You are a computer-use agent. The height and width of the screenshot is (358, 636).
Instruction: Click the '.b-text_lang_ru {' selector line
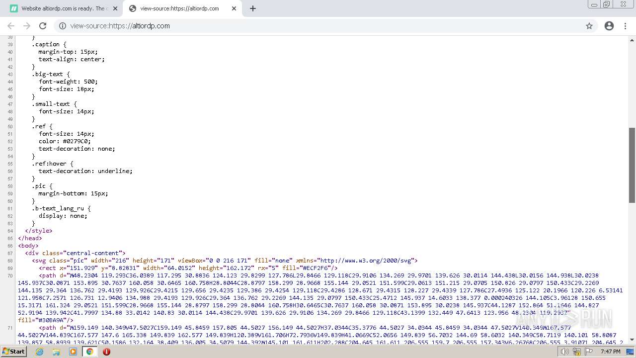point(61,208)
